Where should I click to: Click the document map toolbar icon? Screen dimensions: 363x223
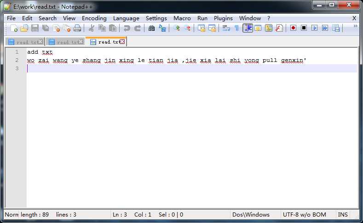point(269,28)
